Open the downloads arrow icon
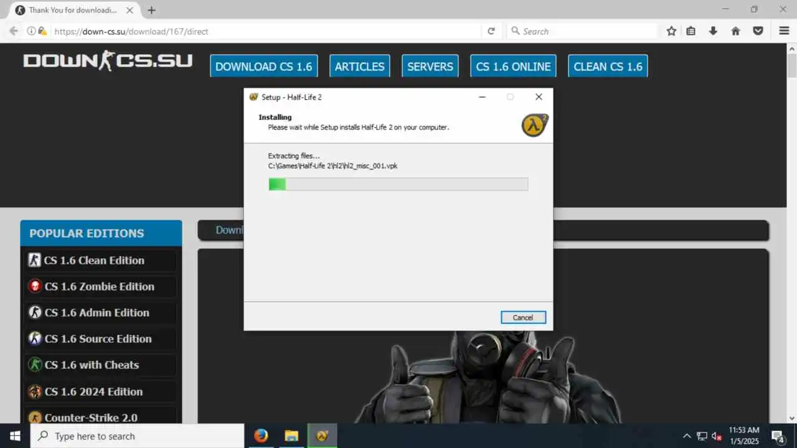Viewport: 797px width, 448px height. [x=714, y=31]
